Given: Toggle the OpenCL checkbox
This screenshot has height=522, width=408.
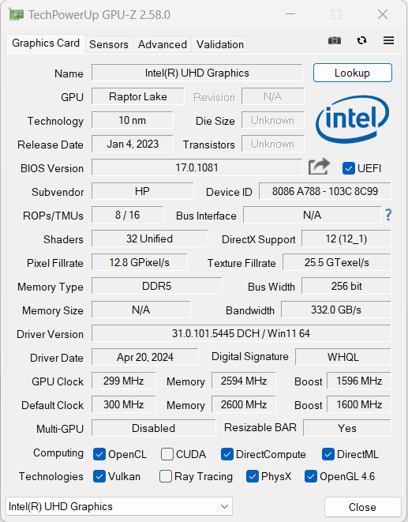Looking at the screenshot, I should point(99,454).
